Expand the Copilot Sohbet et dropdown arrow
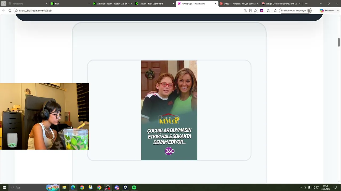 338,11
